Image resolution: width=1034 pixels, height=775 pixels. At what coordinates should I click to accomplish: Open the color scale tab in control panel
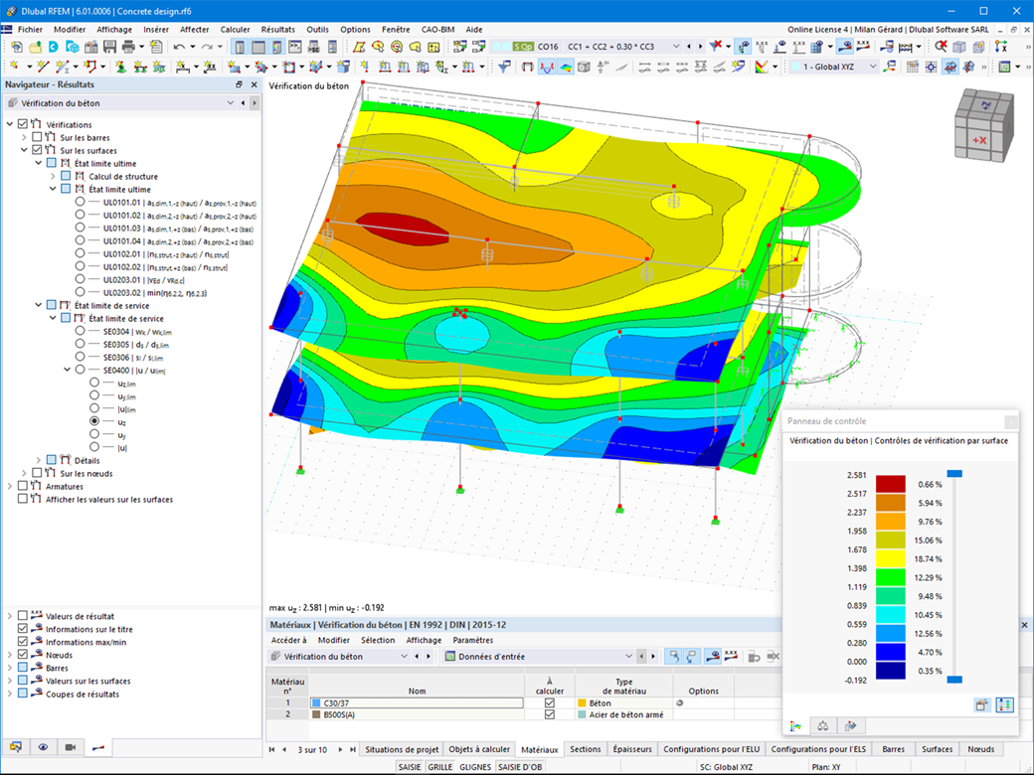coord(796,726)
